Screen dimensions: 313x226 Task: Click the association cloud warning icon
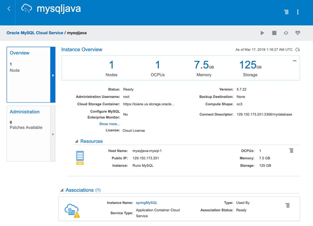(x=72, y=211)
